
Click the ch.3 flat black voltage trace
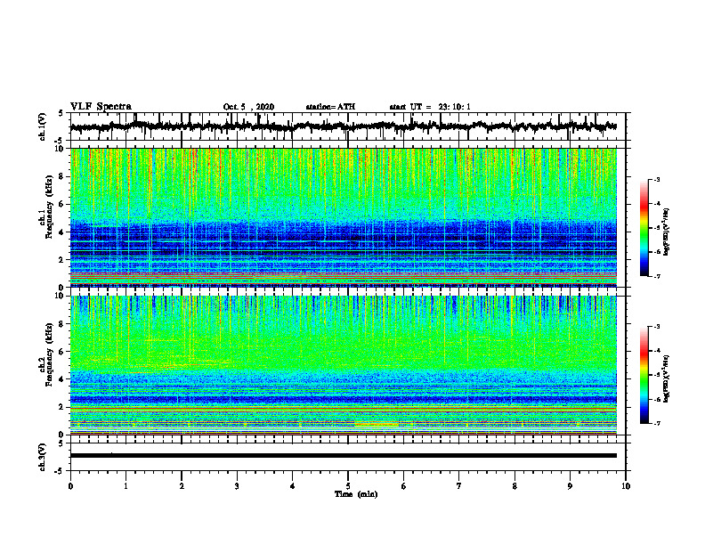[343, 456]
